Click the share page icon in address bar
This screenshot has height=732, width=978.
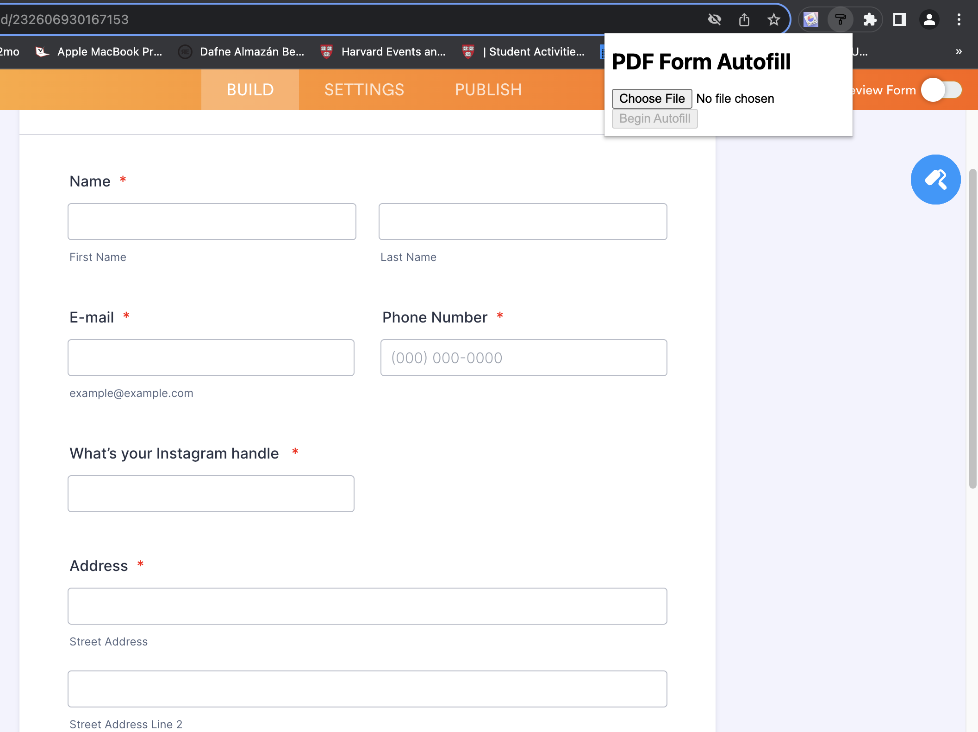pyautogui.click(x=744, y=20)
